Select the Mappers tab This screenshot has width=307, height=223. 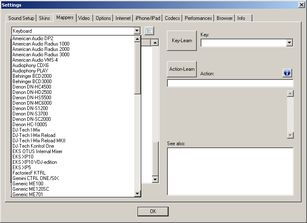[65, 18]
